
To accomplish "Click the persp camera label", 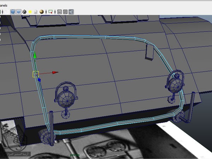I will coord(75,155).
